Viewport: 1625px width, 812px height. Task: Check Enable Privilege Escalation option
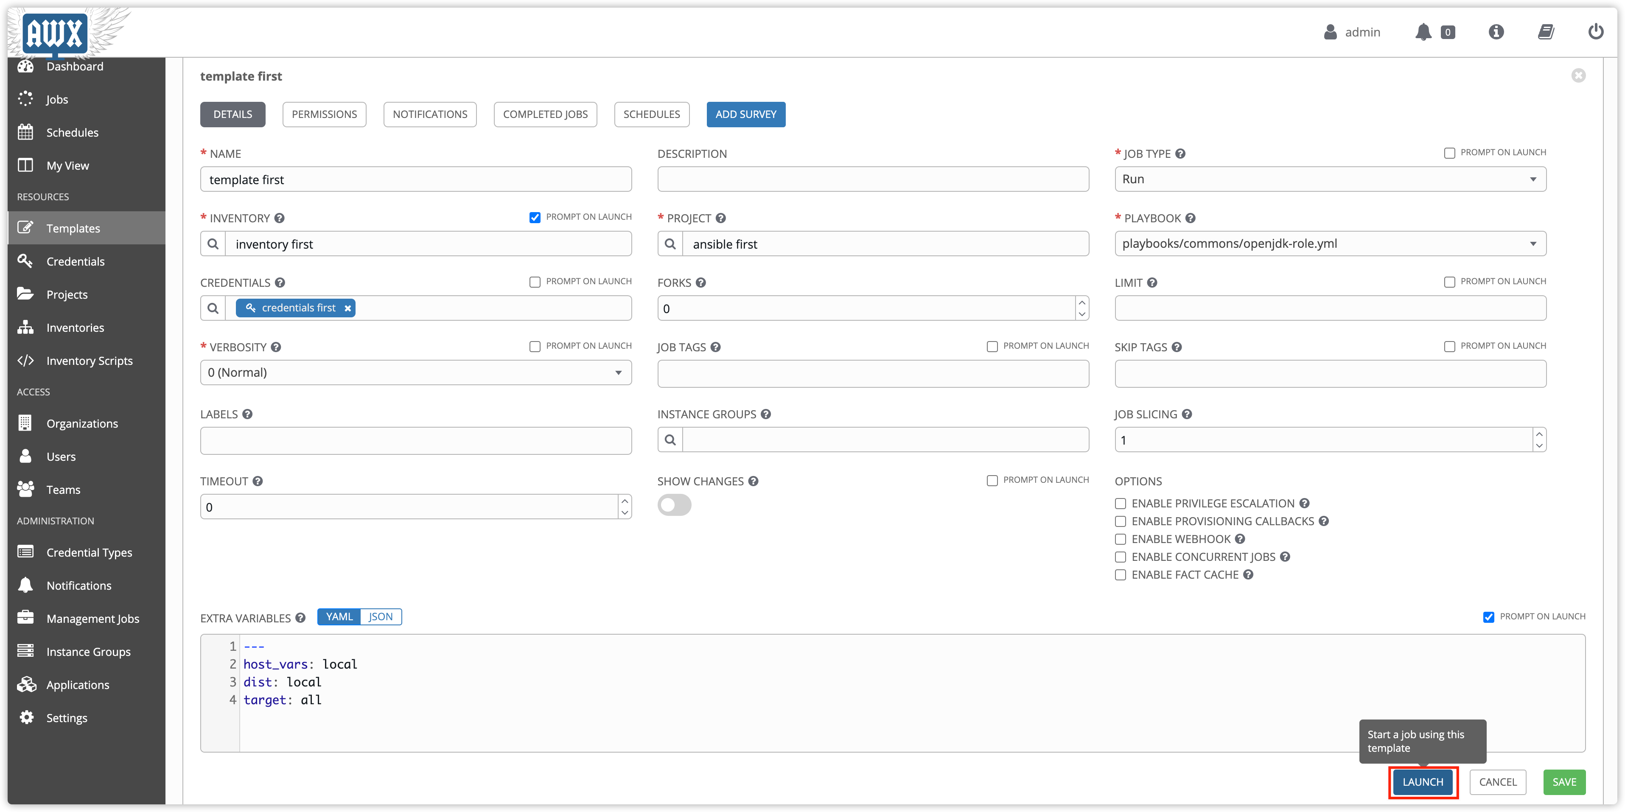tap(1121, 503)
